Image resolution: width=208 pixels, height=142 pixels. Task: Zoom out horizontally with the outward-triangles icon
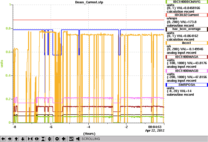[x=37, y=139]
